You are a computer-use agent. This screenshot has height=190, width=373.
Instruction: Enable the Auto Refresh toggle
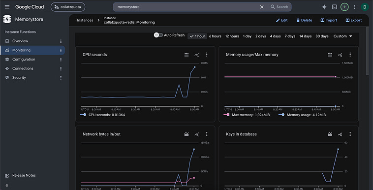(x=158, y=35)
